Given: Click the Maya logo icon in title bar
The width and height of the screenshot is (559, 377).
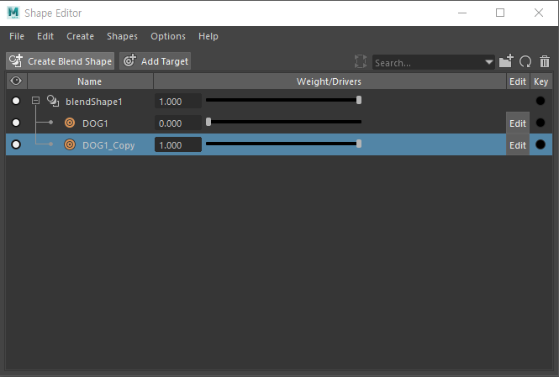Looking at the screenshot, I should (x=13, y=13).
